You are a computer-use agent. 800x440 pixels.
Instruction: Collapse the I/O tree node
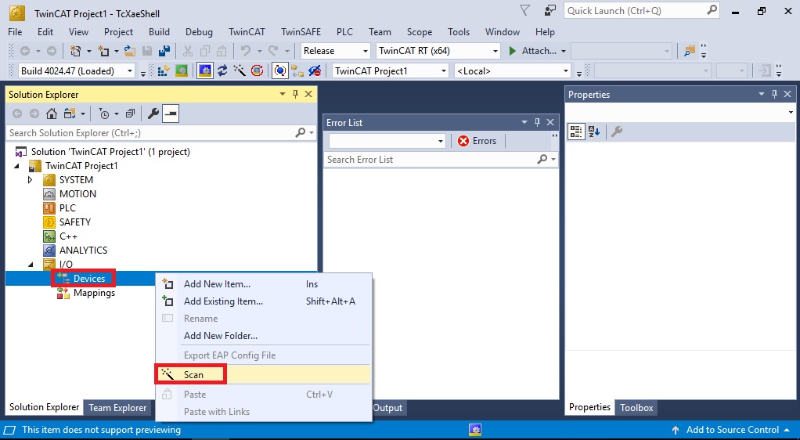point(31,265)
